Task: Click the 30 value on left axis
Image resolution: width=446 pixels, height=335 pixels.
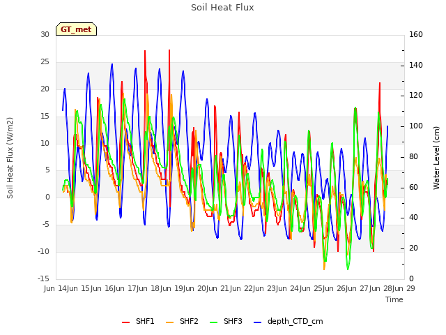Action: click(45, 34)
